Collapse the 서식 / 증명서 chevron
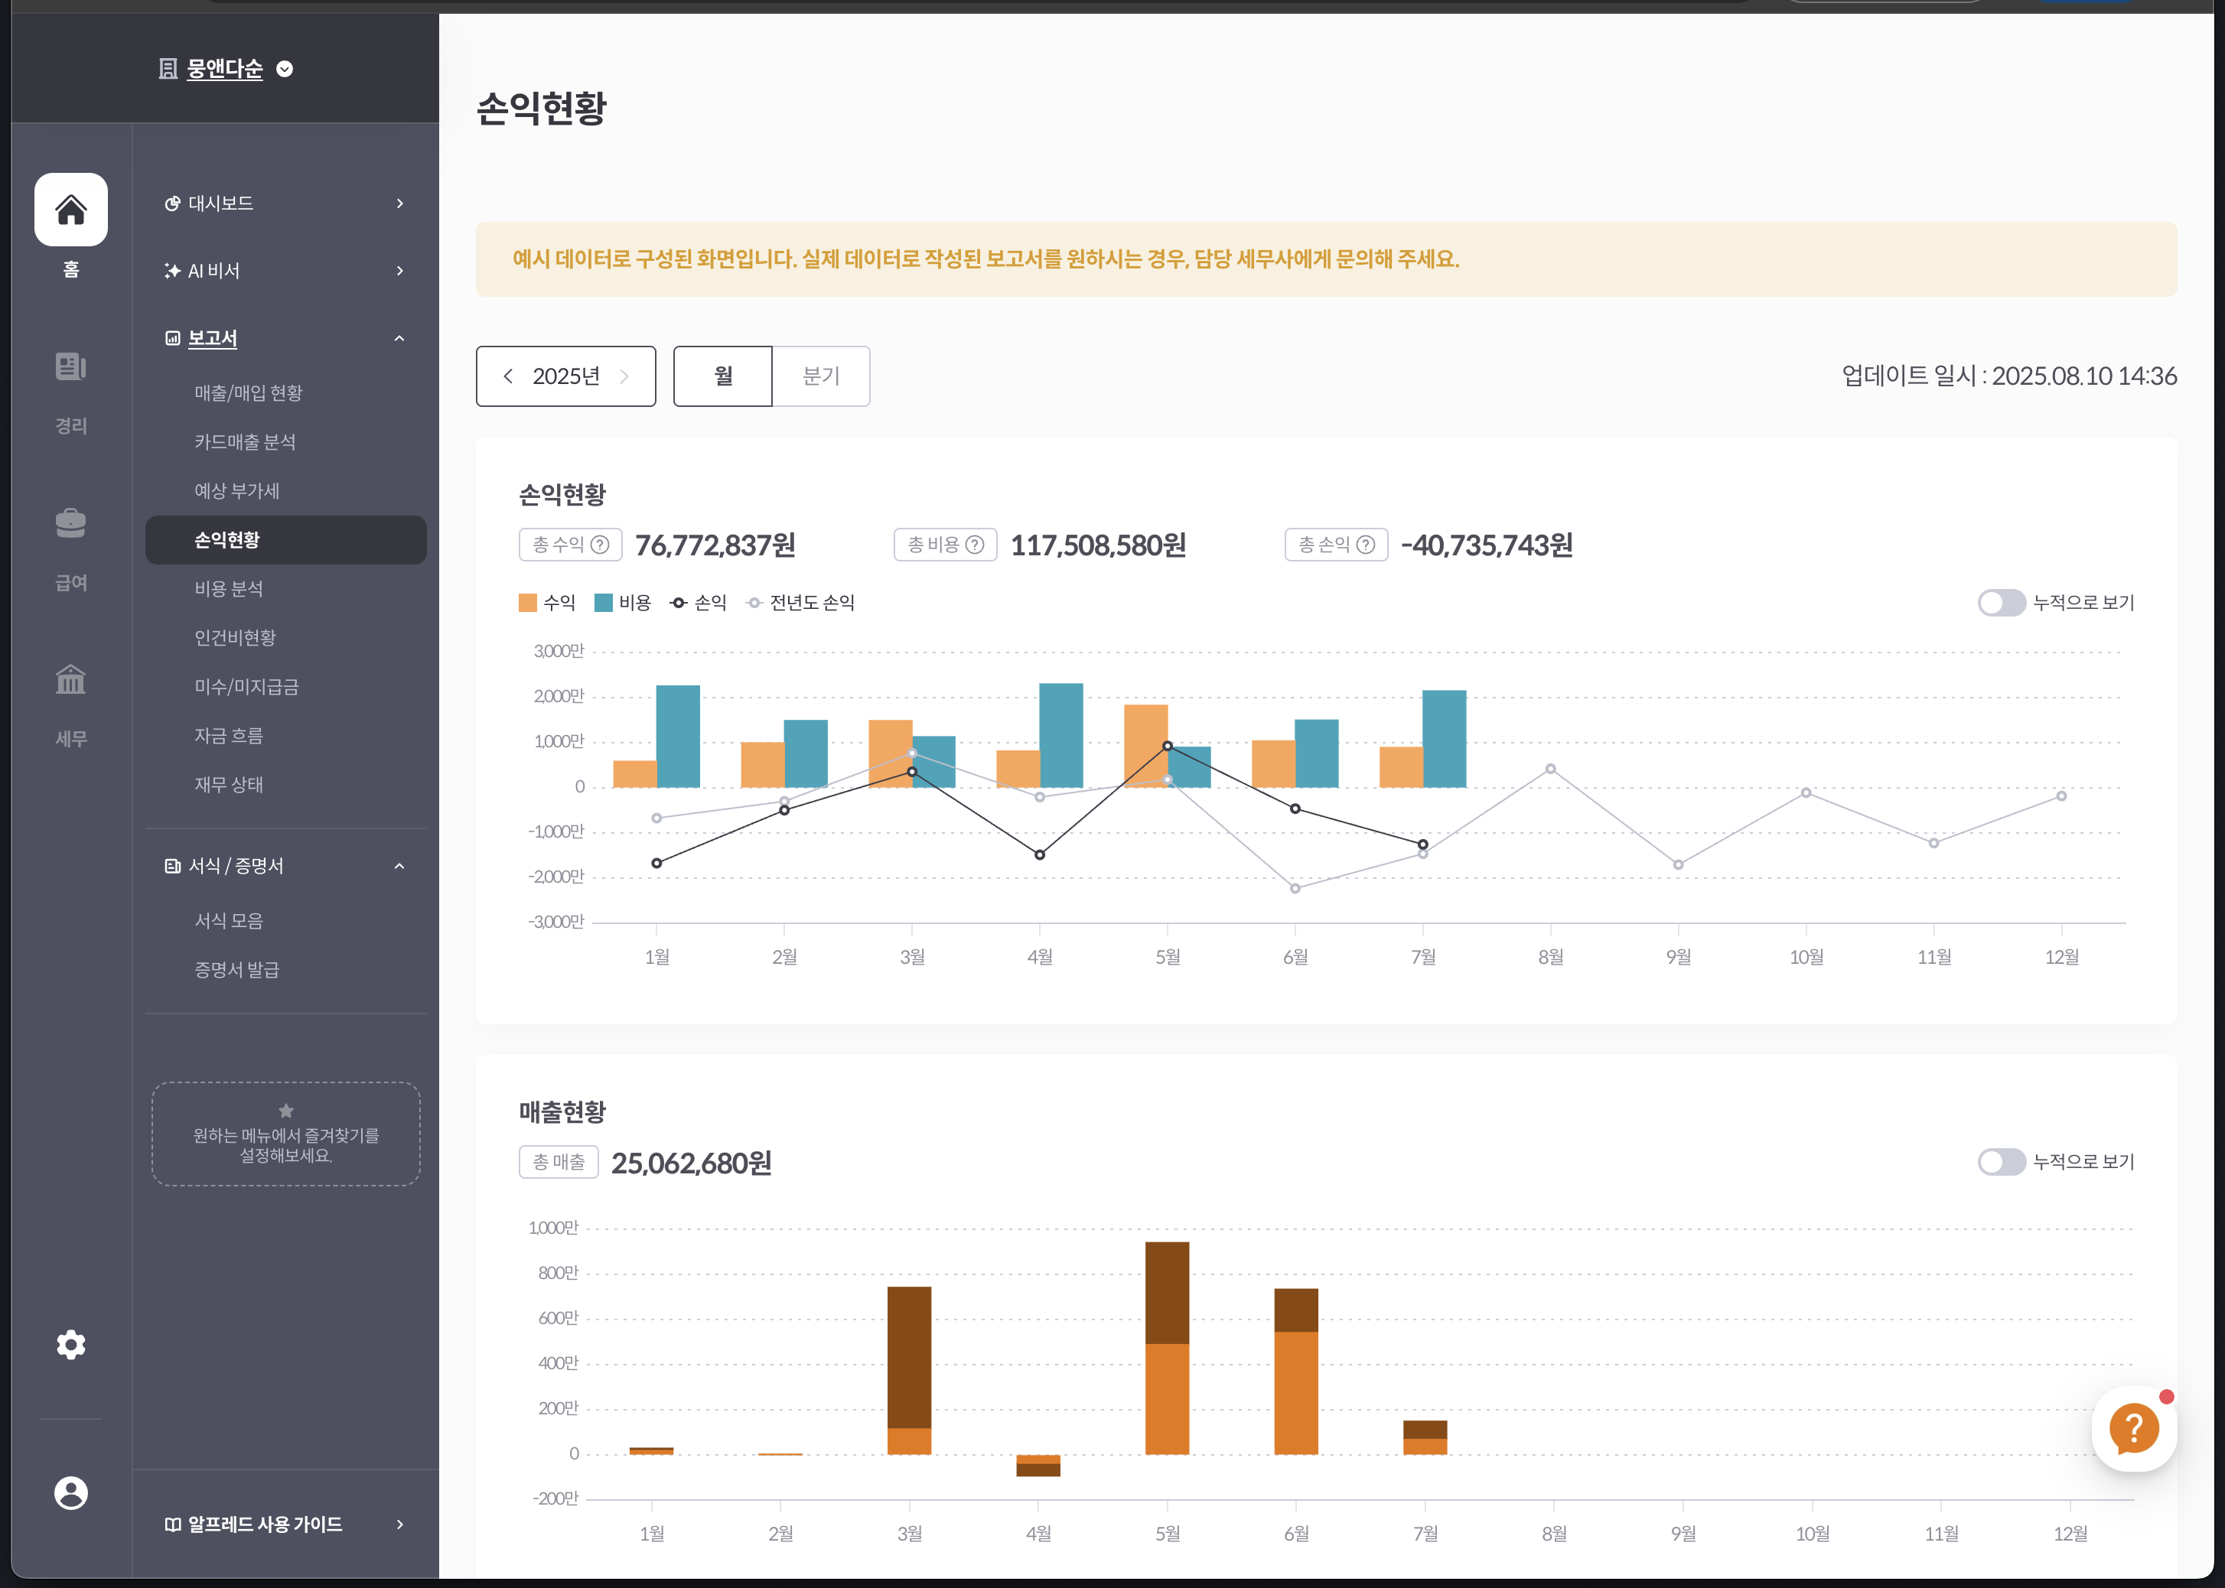 click(399, 865)
